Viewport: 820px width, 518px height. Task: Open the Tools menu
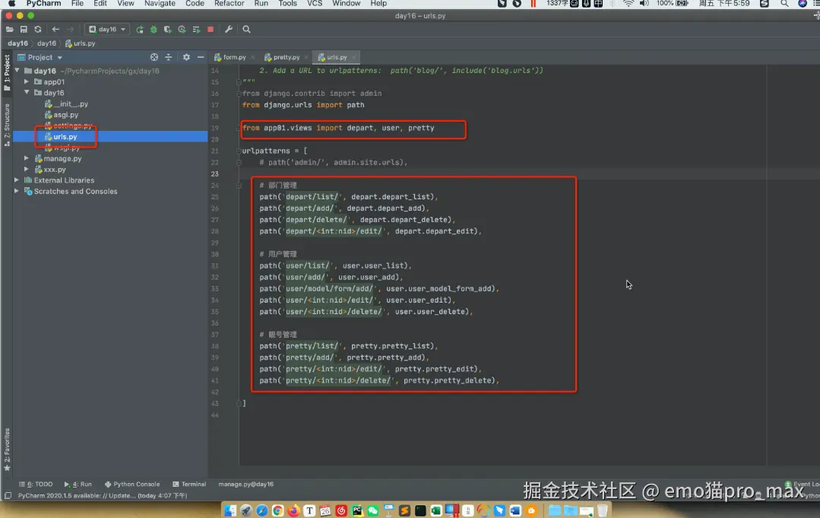point(287,3)
